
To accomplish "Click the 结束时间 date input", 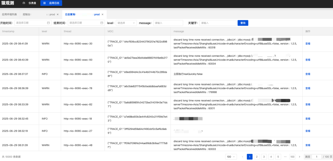I will [86, 23].
